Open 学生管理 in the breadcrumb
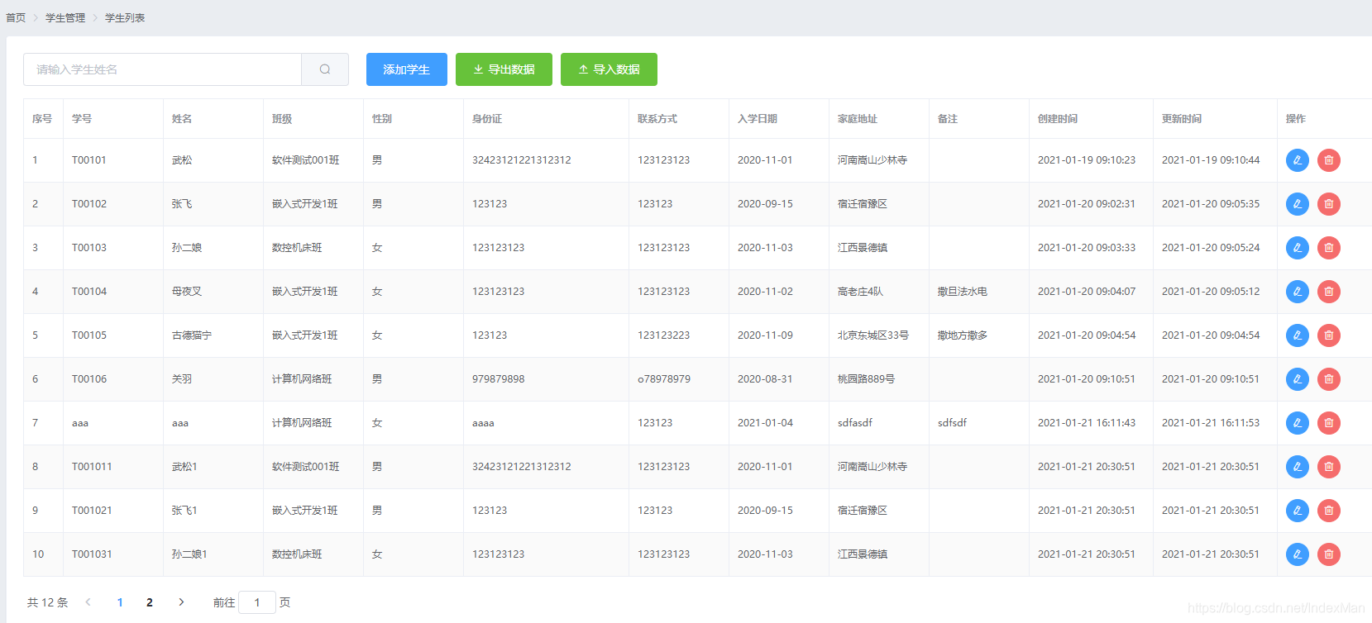This screenshot has width=1372, height=623. tap(65, 18)
